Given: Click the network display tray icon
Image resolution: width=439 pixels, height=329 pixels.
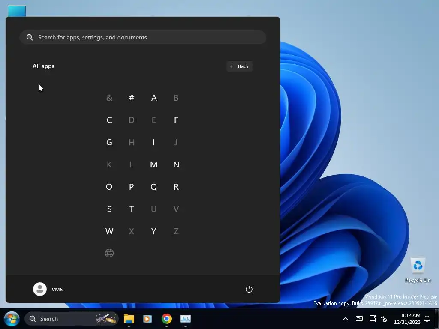Looking at the screenshot, I should pos(373,319).
